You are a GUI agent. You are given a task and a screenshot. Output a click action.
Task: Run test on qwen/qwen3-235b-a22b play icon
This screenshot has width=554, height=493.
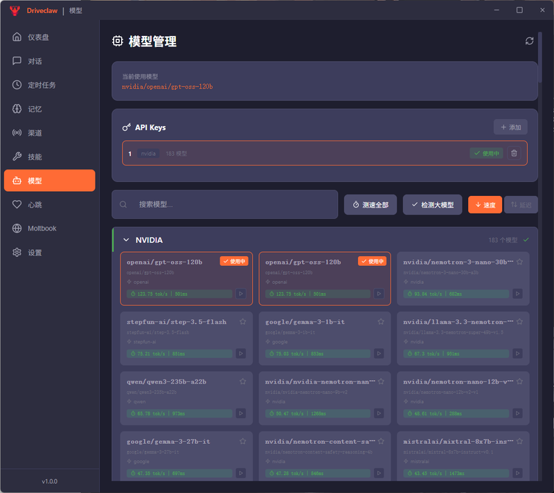(x=241, y=413)
